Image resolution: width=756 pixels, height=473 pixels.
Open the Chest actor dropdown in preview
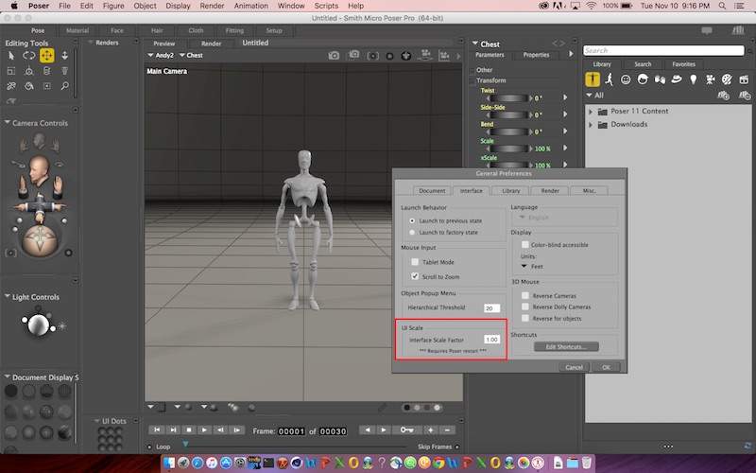[x=192, y=56]
